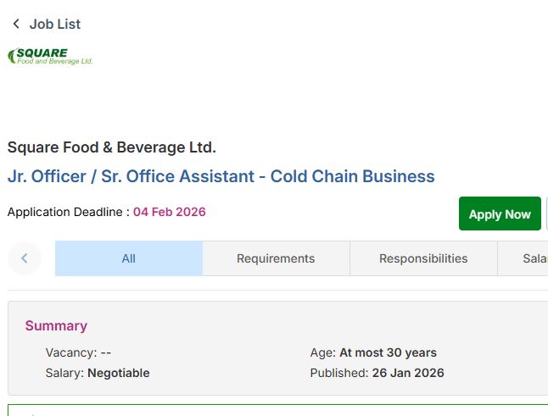Open the Responsibilities tab
Viewport: 548px width, 416px height.
click(423, 258)
